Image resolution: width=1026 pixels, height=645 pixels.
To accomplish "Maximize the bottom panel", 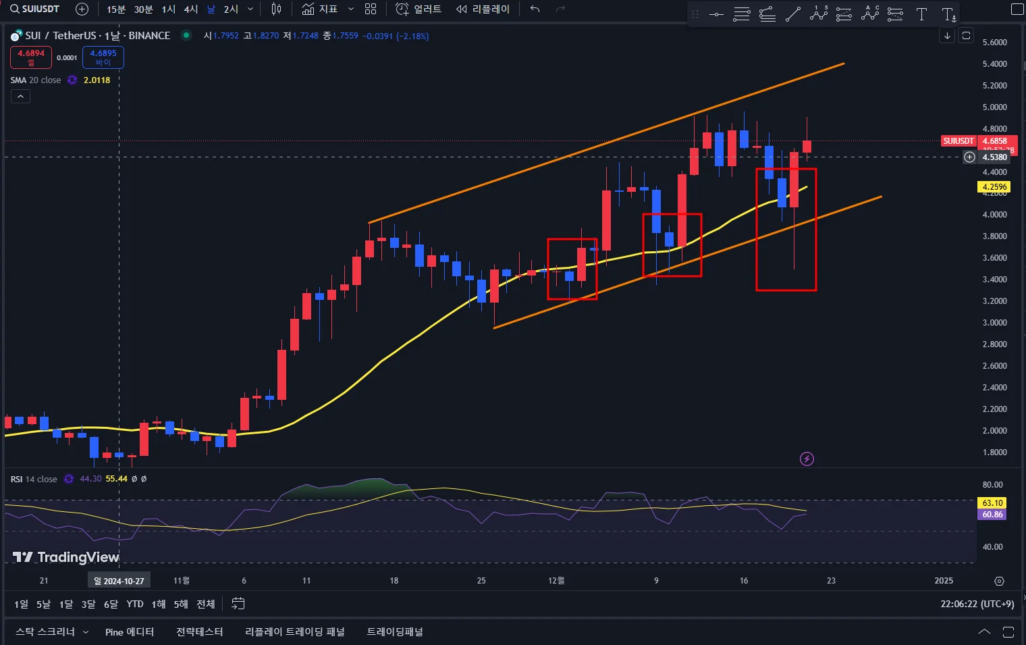I will coord(1008,631).
